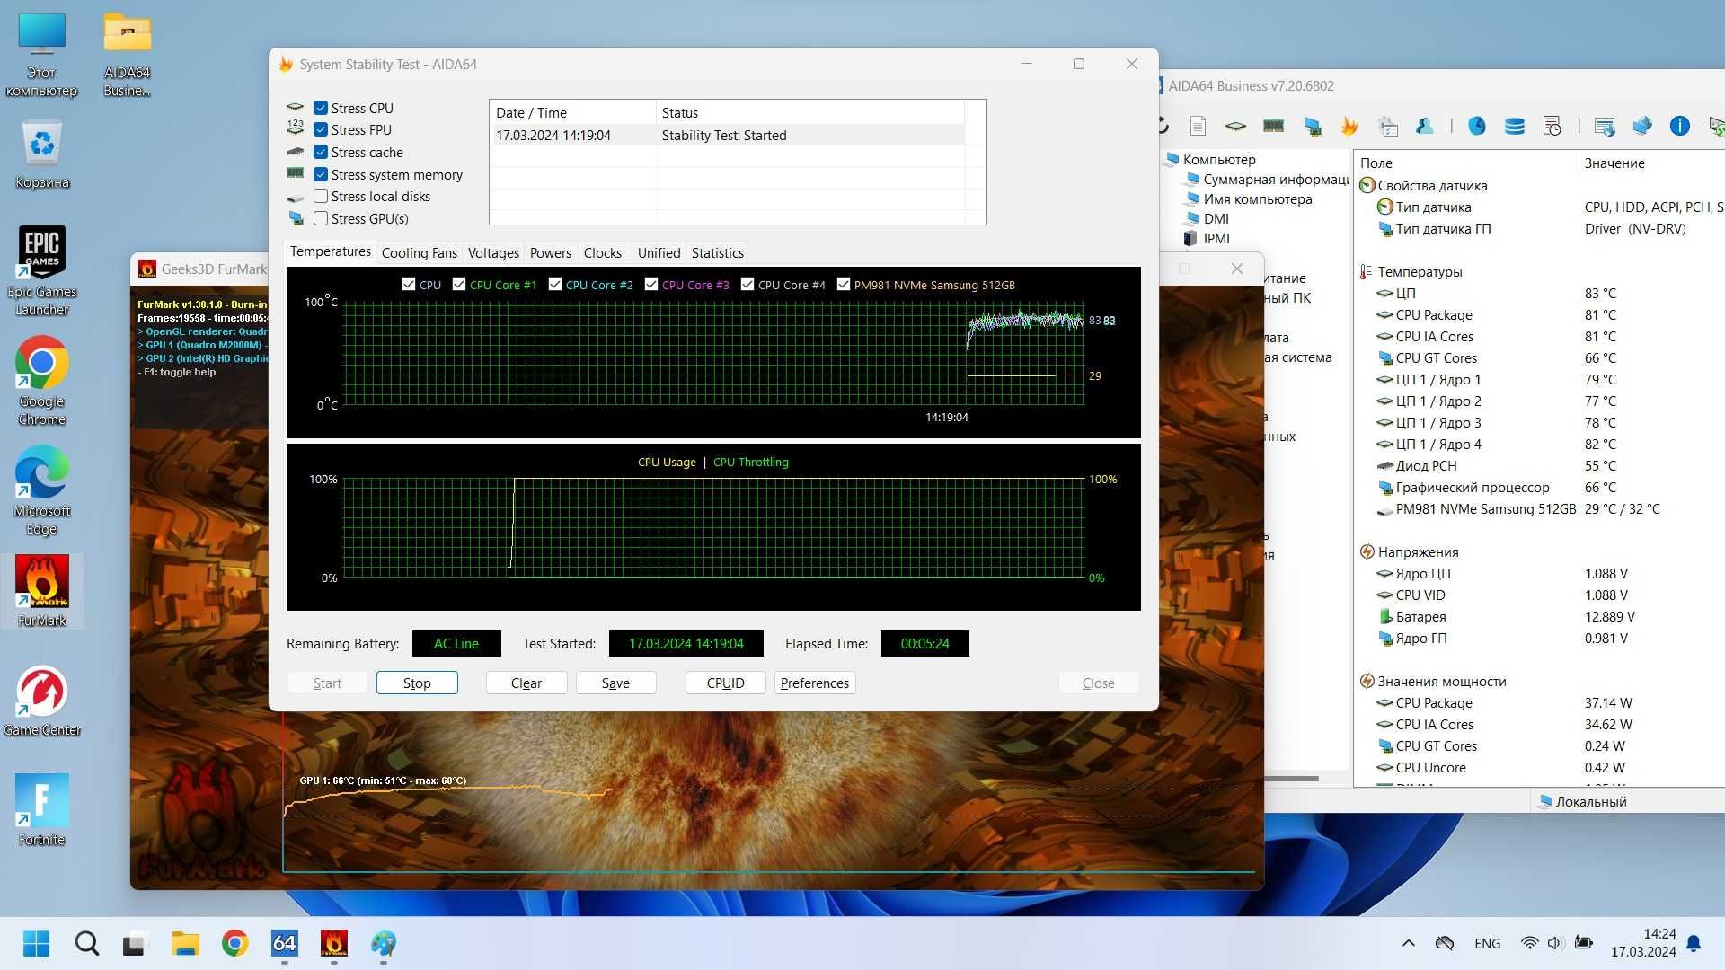Select the Графический процессор temperature row
Image resolution: width=1725 pixels, height=970 pixels.
pos(1540,487)
